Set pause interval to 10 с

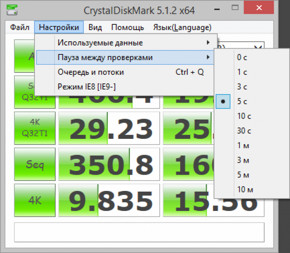click(252, 116)
